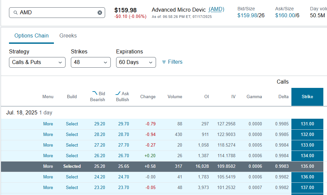Click bid 23.20 on 137.00 row

(100, 187)
